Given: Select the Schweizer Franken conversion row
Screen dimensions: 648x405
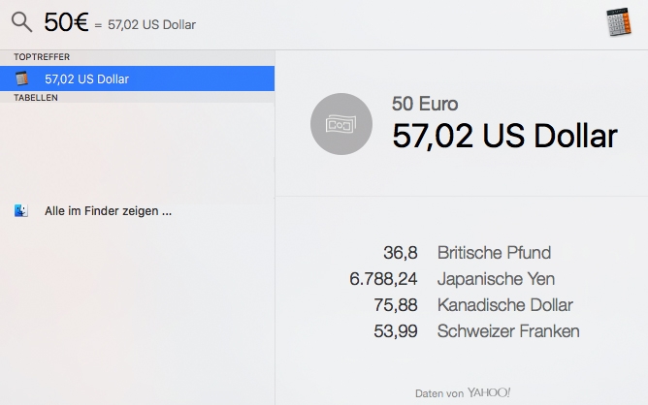Looking at the screenshot, I should 476,331.
